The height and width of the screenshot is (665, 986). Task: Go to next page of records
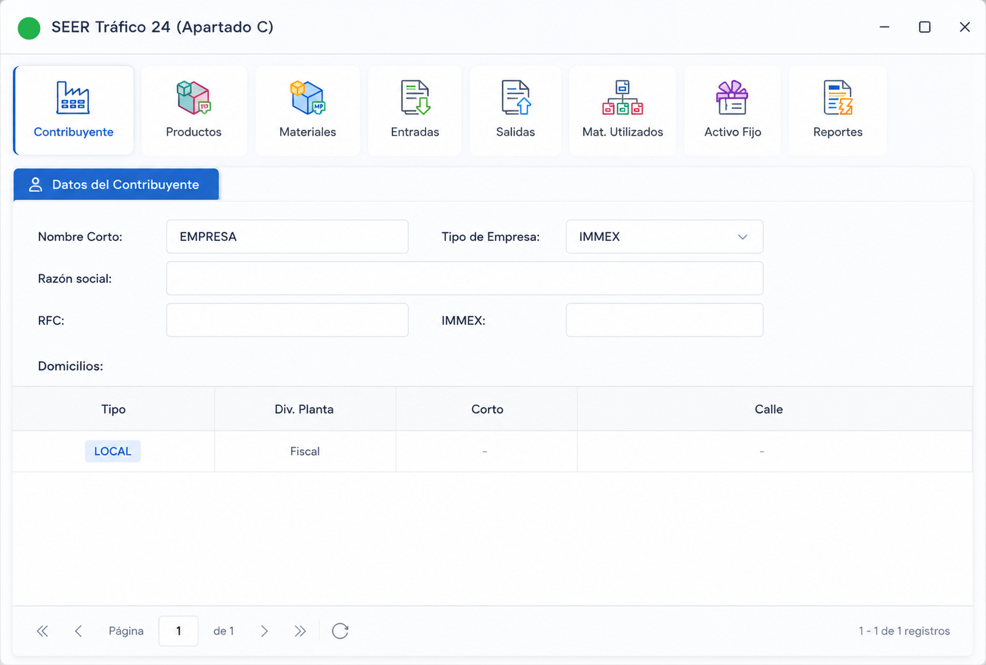point(264,631)
